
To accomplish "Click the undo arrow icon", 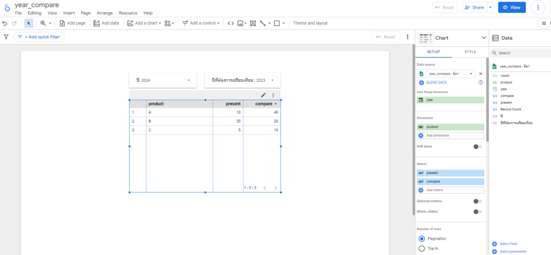I will point(5,23).
